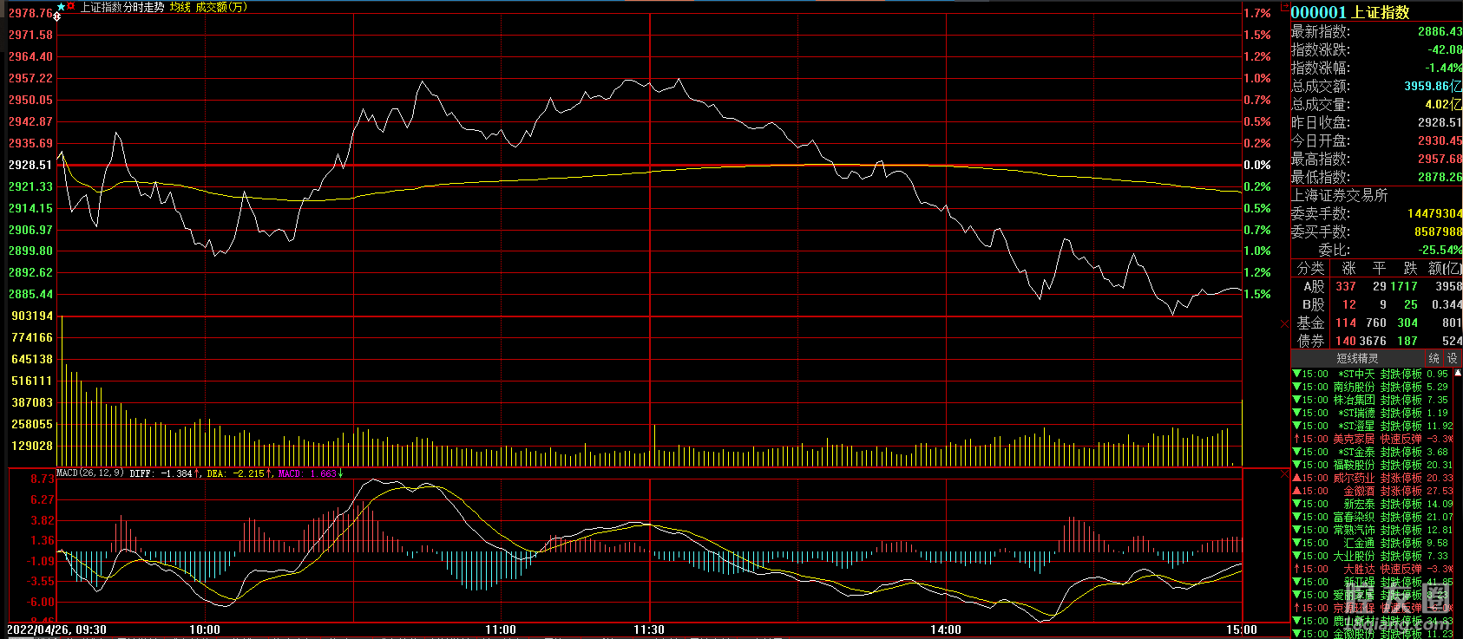1463x639 pixels.
Task: Click the MACD(26,12,9) indicator label
Action: pos(90,473)
